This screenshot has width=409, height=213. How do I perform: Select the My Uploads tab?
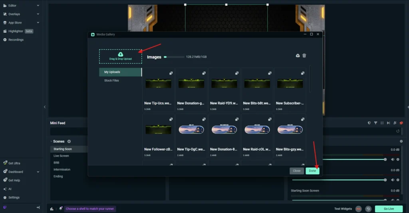point(121,72)
